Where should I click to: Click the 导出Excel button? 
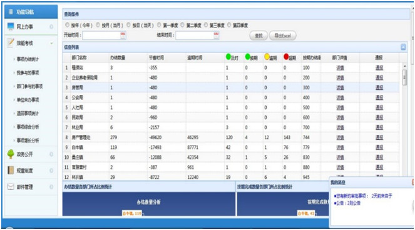point(283,36)
